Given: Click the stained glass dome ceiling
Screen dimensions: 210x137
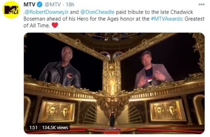Looking at the screenshot, I should (x=112, y=37).
